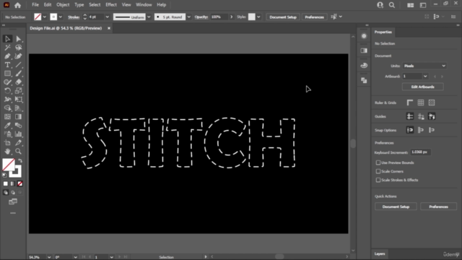Image resolution: width=462 pixels, height=260 pixels.
Task: Open zoom level 54.3% dropdown
Action: point(49,257)
